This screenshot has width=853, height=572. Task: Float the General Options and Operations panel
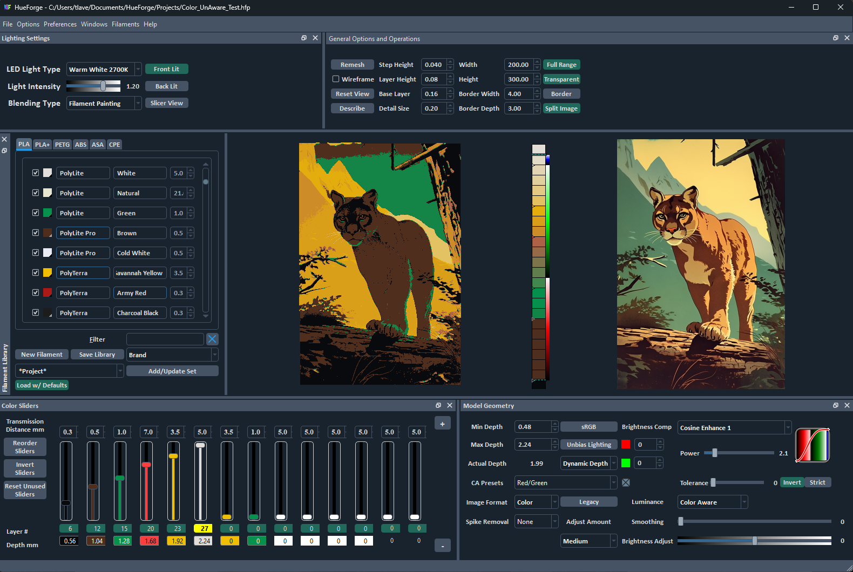point(836,38)
